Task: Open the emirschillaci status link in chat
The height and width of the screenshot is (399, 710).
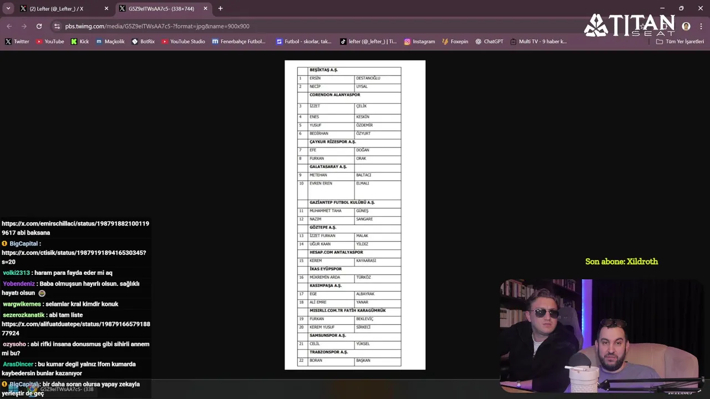Action: (75, 228)
